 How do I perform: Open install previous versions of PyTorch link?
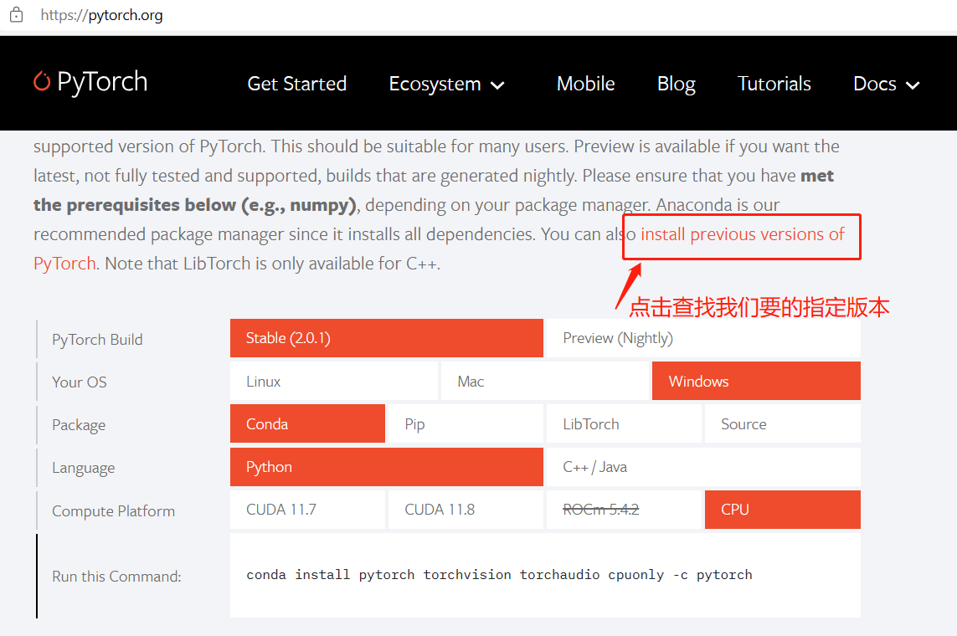tap(740, 234)
